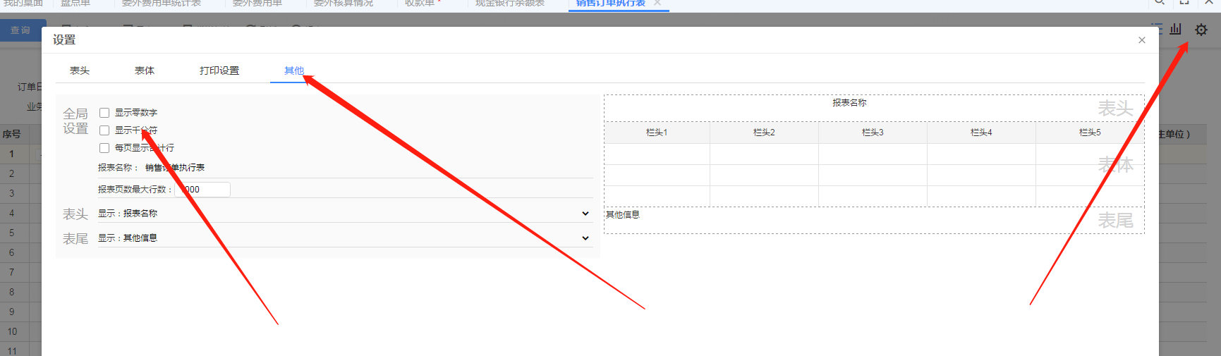1221x356 pixels.
Task: Select the 栏头5 preview column
Action: point(1090,133)
